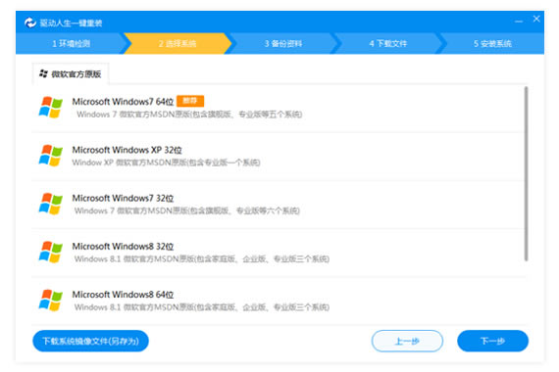The image size is (559, 372).
Task: Click 下载系统镜像文件(另存为) button
Action: tap(90, 341)
